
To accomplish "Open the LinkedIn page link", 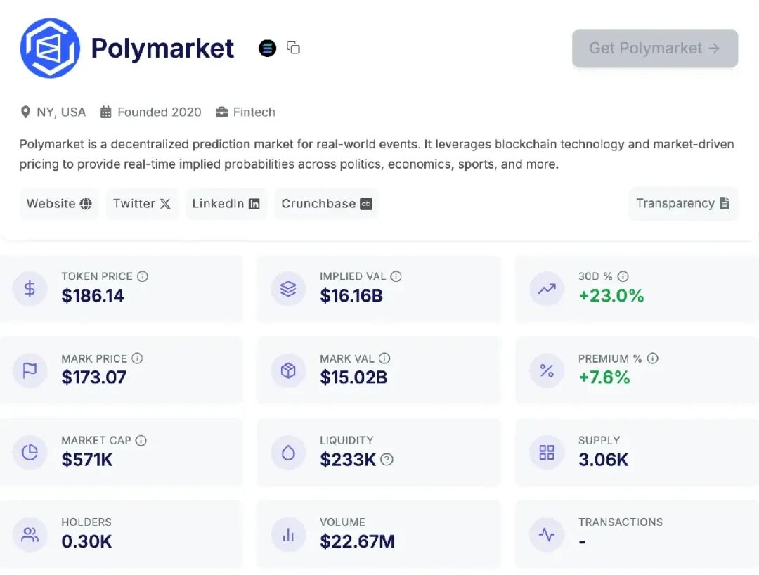I will [x=226, y=204].
